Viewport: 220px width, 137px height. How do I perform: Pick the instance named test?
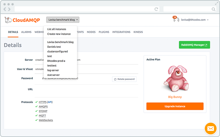49,56
